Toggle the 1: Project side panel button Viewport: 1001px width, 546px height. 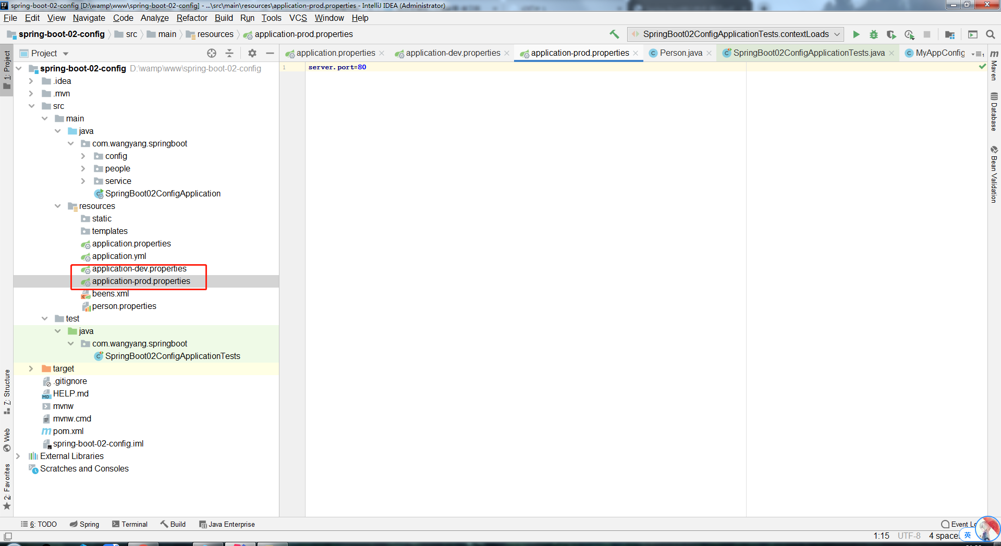[x=7, y=70]
